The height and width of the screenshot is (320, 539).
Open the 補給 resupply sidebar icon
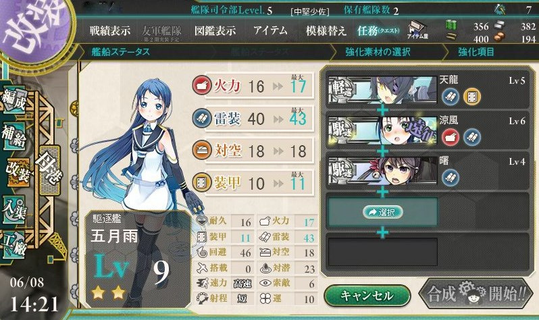coord(14,136)
